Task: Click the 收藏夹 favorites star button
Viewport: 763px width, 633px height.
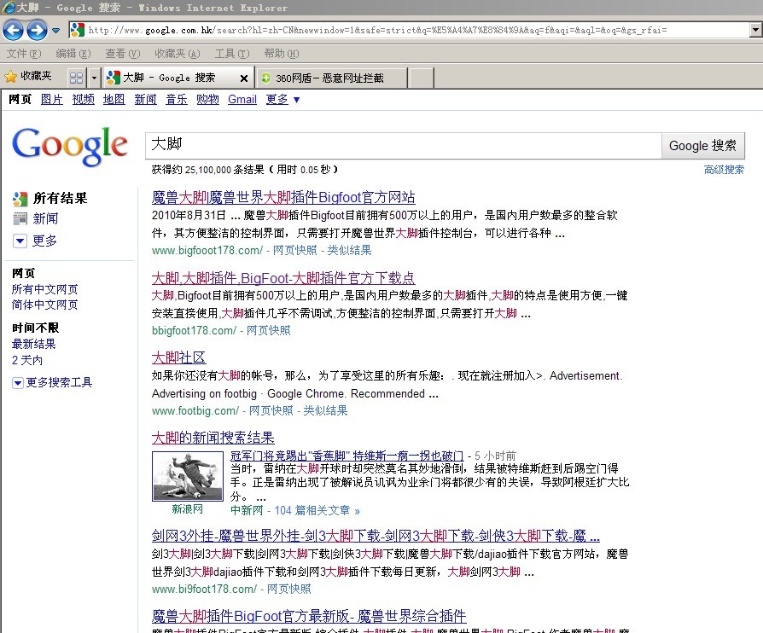Action: 27,77
